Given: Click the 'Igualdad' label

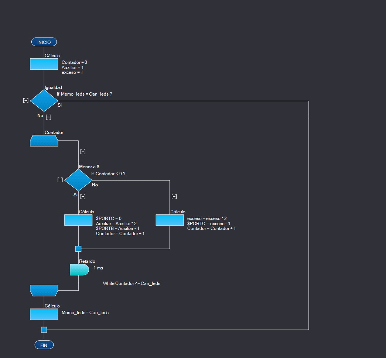Looking at the screenshot, I should click(53, 87).
